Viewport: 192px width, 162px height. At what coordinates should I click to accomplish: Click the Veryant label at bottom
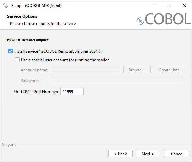tap(9, 145)
